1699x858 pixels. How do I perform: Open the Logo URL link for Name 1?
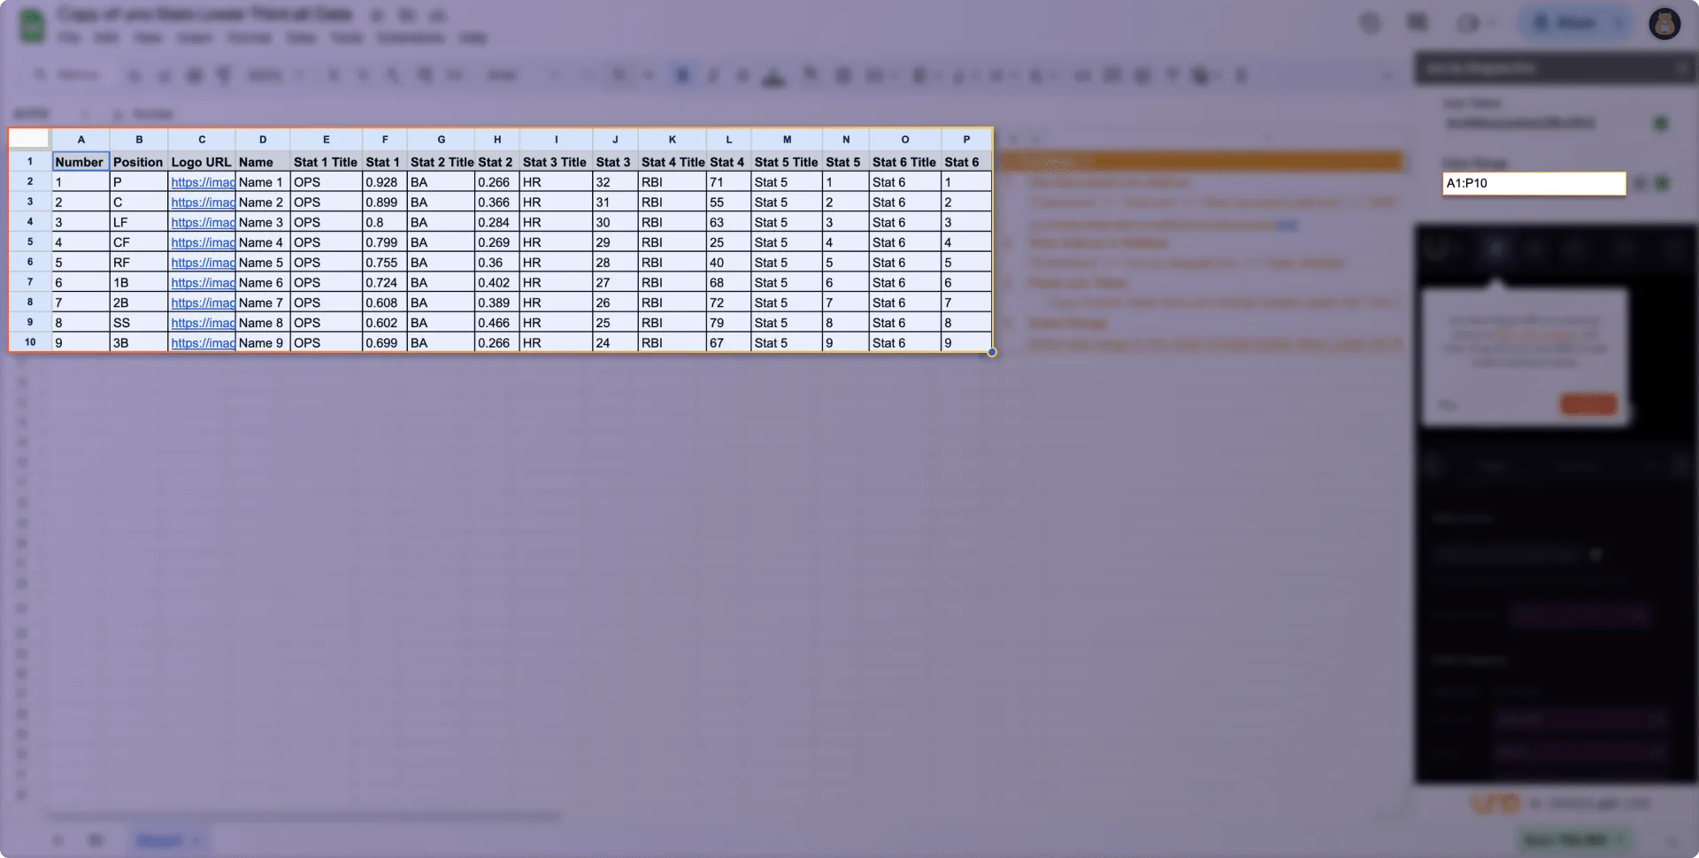pos(203,182)
